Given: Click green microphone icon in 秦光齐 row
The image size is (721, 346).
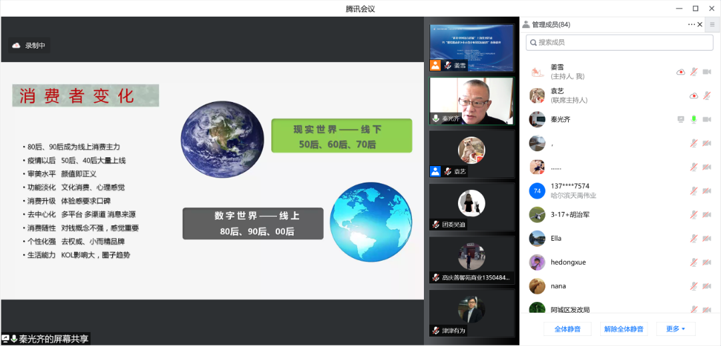Looking at the screenshot, I should 694,119.
